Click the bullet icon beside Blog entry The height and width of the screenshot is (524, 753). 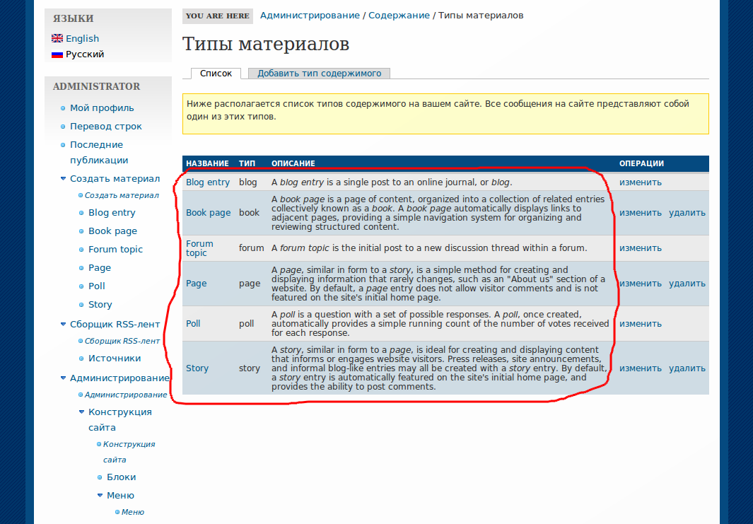[x=81, y=212]
